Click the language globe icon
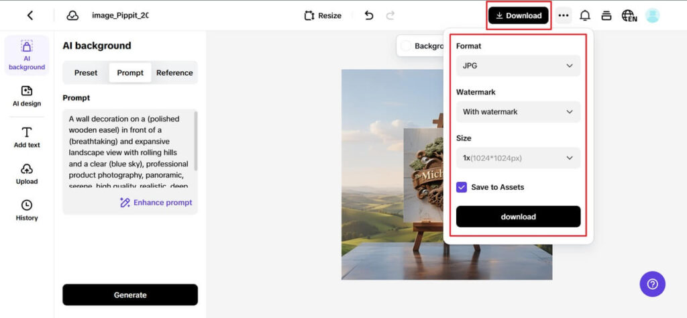This screenshot has height=318, width=687. point(629,15)
